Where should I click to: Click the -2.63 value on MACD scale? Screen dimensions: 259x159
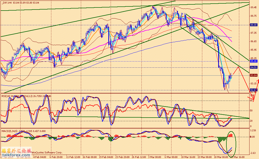[253, 153]
